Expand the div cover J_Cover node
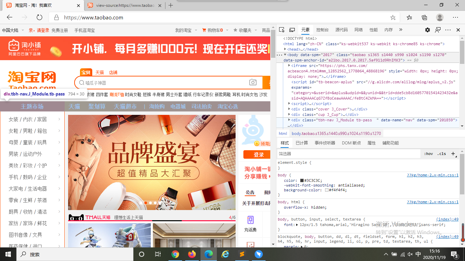465x261 pixels. point(289,109)
